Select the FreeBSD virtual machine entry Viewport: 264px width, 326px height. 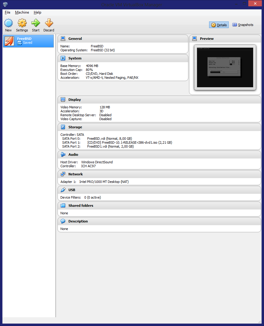(x=28, y=41)
